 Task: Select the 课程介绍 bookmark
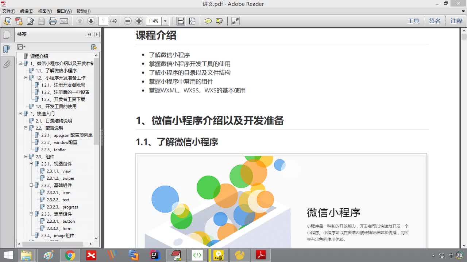(39, 56)
